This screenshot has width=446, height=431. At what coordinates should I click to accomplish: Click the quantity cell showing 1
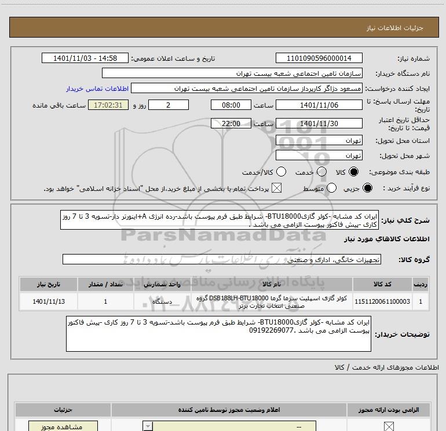105,301
